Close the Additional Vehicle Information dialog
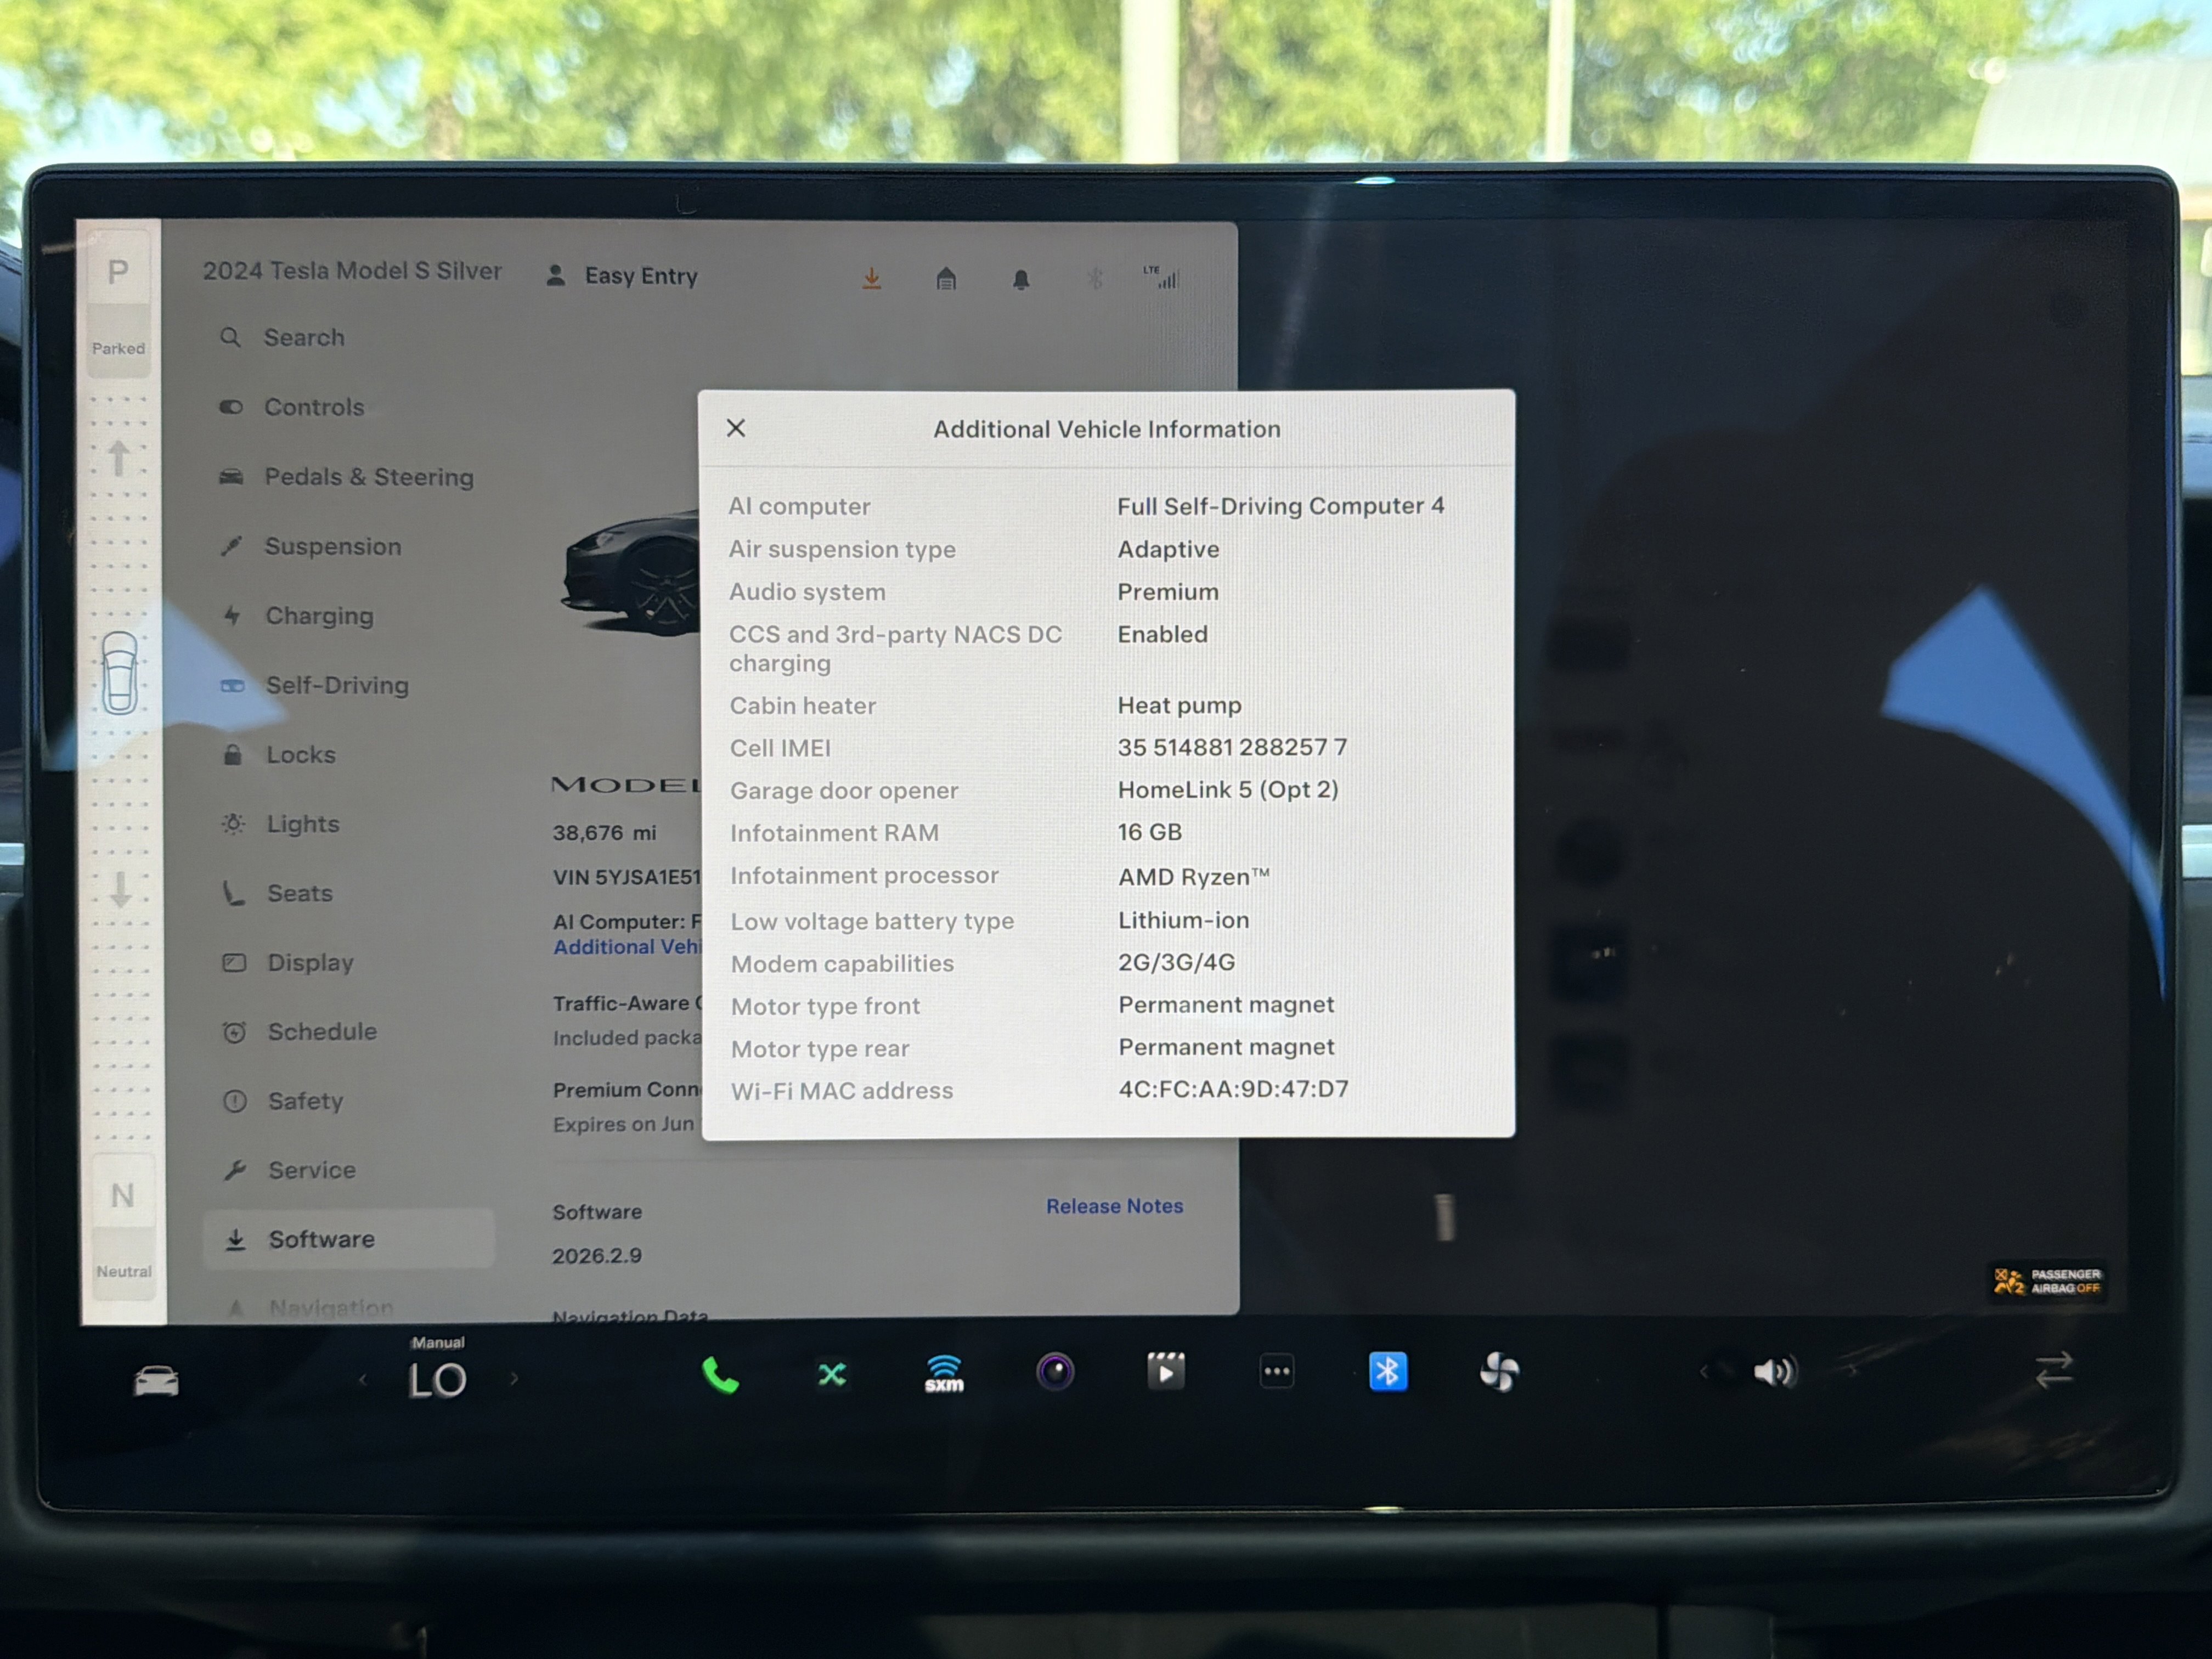Viewport: 2212px width, 1659px height. 736,428
